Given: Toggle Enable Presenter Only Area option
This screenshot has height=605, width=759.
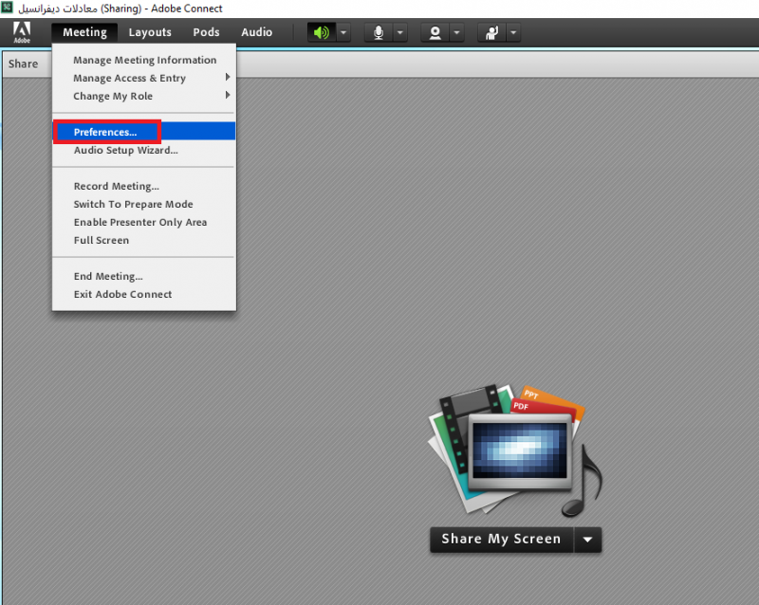Looking at the screenshot, I should tap(139, 222).
